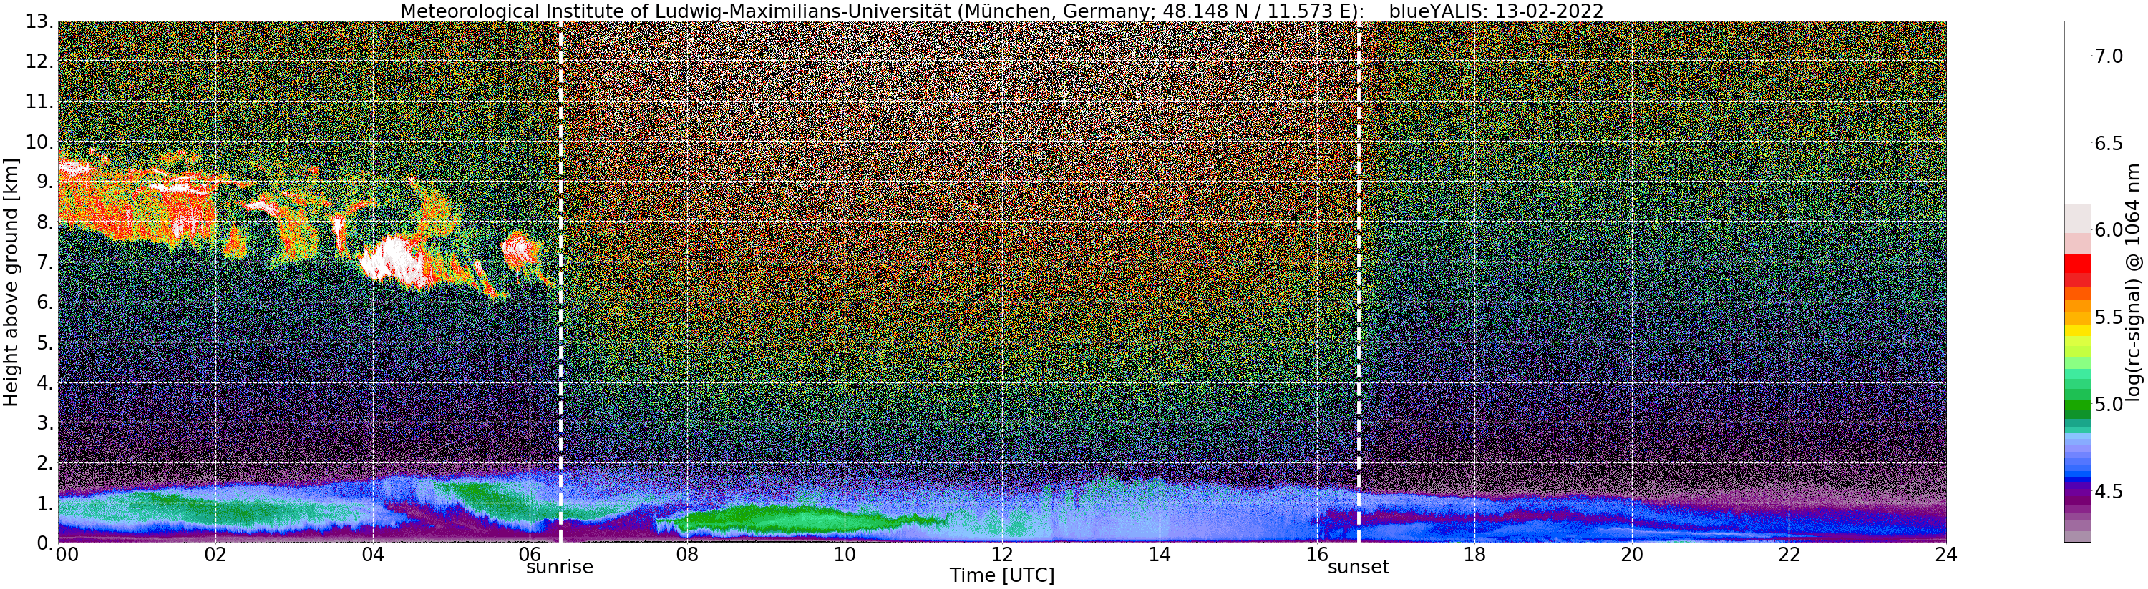Click the 12. height axis label
The width and height of the screenshot is (2148, 589).
click(x=39, y=61)
